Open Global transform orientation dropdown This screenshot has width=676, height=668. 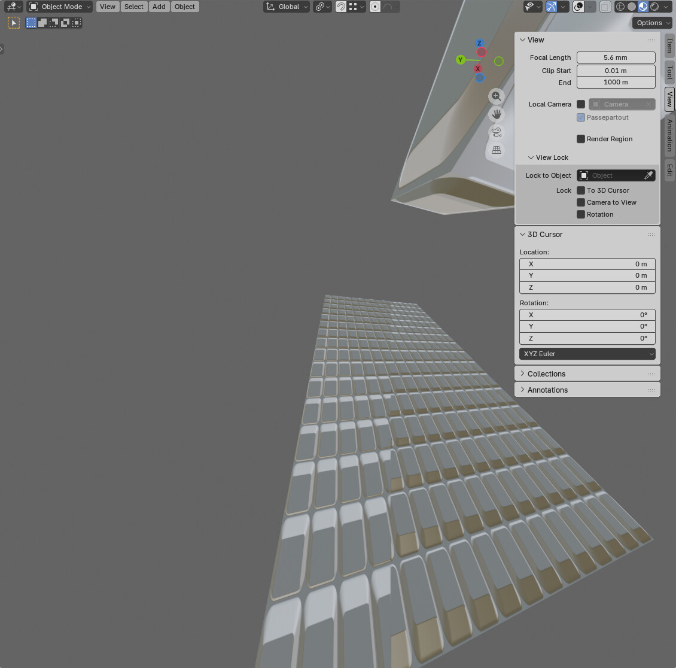[x=287, y=7]
